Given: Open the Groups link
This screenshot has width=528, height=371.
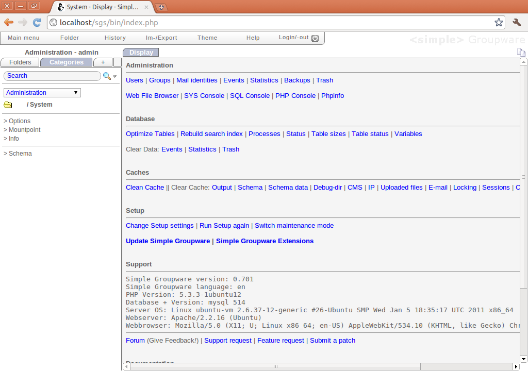Looking at the screenshot, I should pos(160,80).
